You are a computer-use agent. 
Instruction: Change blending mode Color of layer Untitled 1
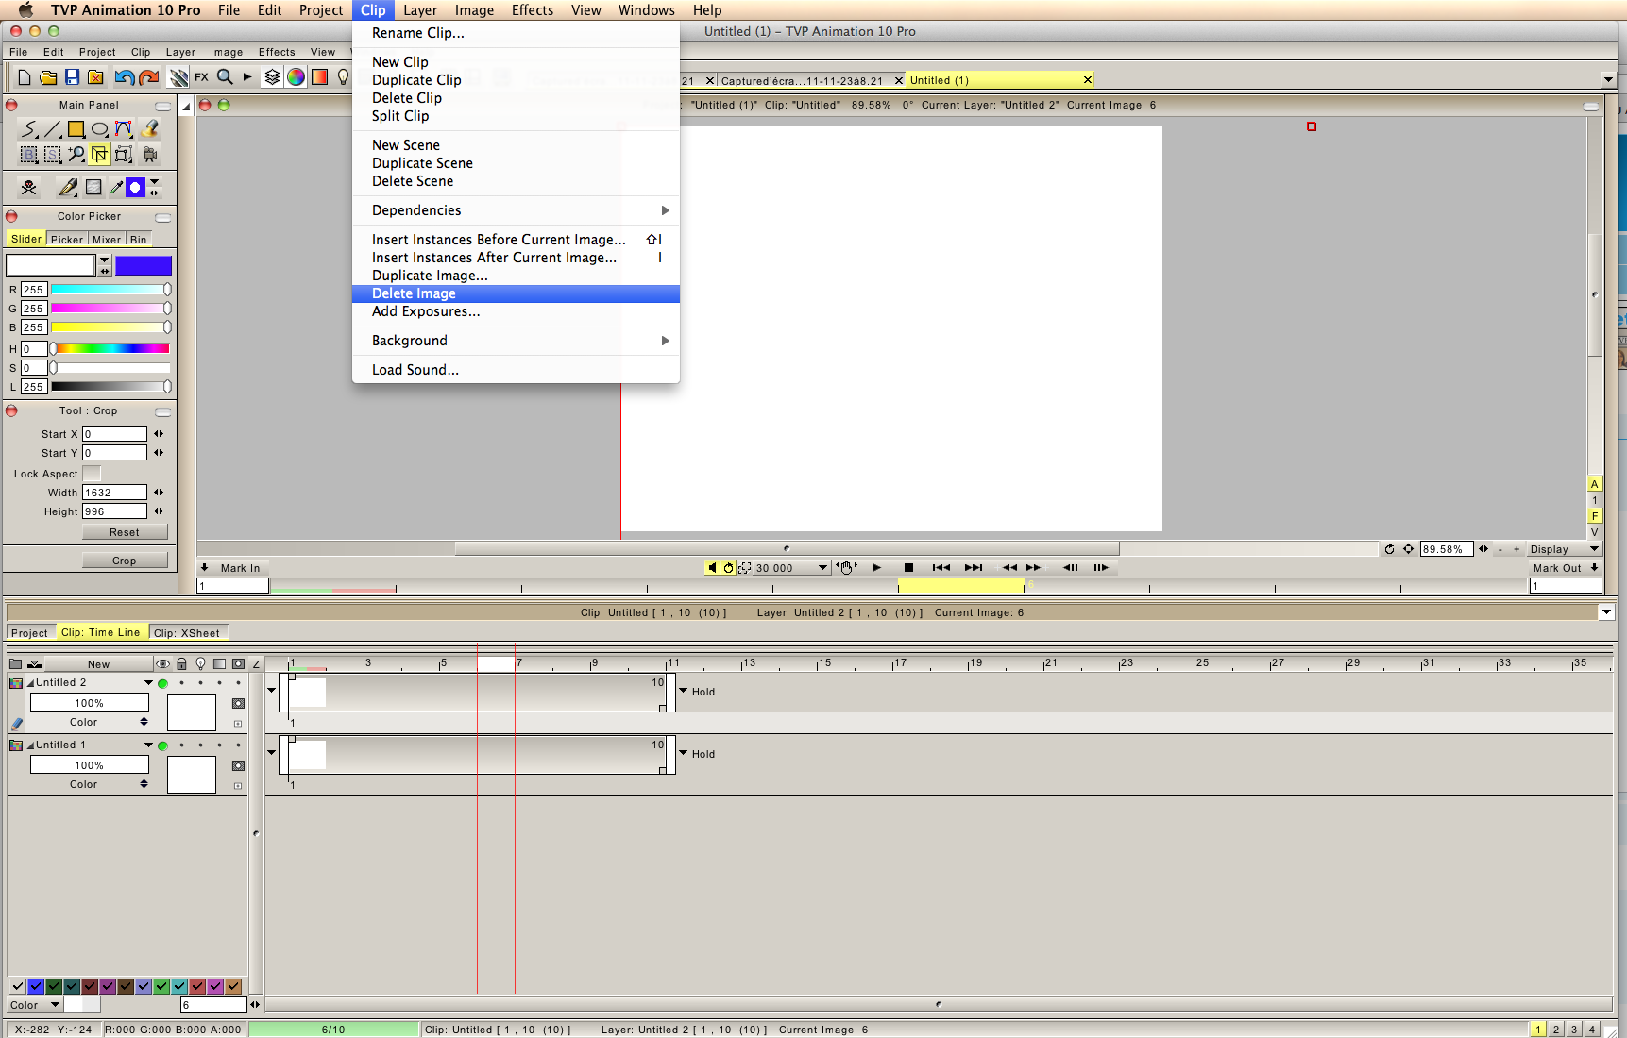click(x=90, y=784)
